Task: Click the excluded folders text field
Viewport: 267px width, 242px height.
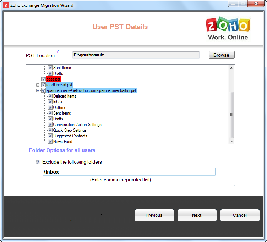Action: 129,172
